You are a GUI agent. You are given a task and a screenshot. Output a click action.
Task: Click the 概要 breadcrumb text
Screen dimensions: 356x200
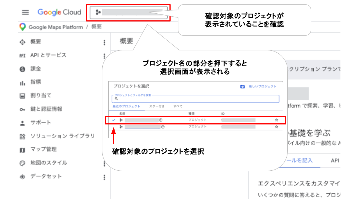[x=96, y=27]
